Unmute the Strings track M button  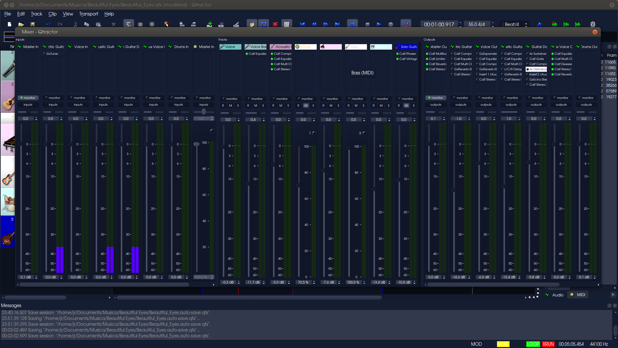[x=306, y=106]
